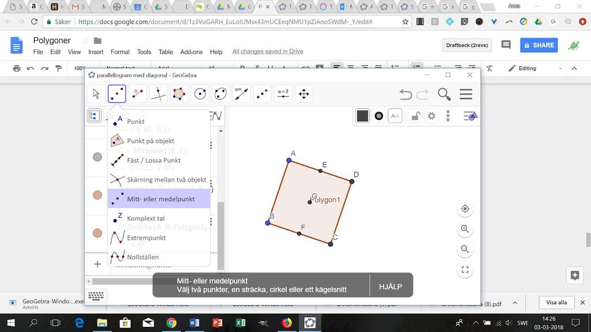Choose Nollställen tool
This screenshot has width=591, height=332.
[159, 257]
